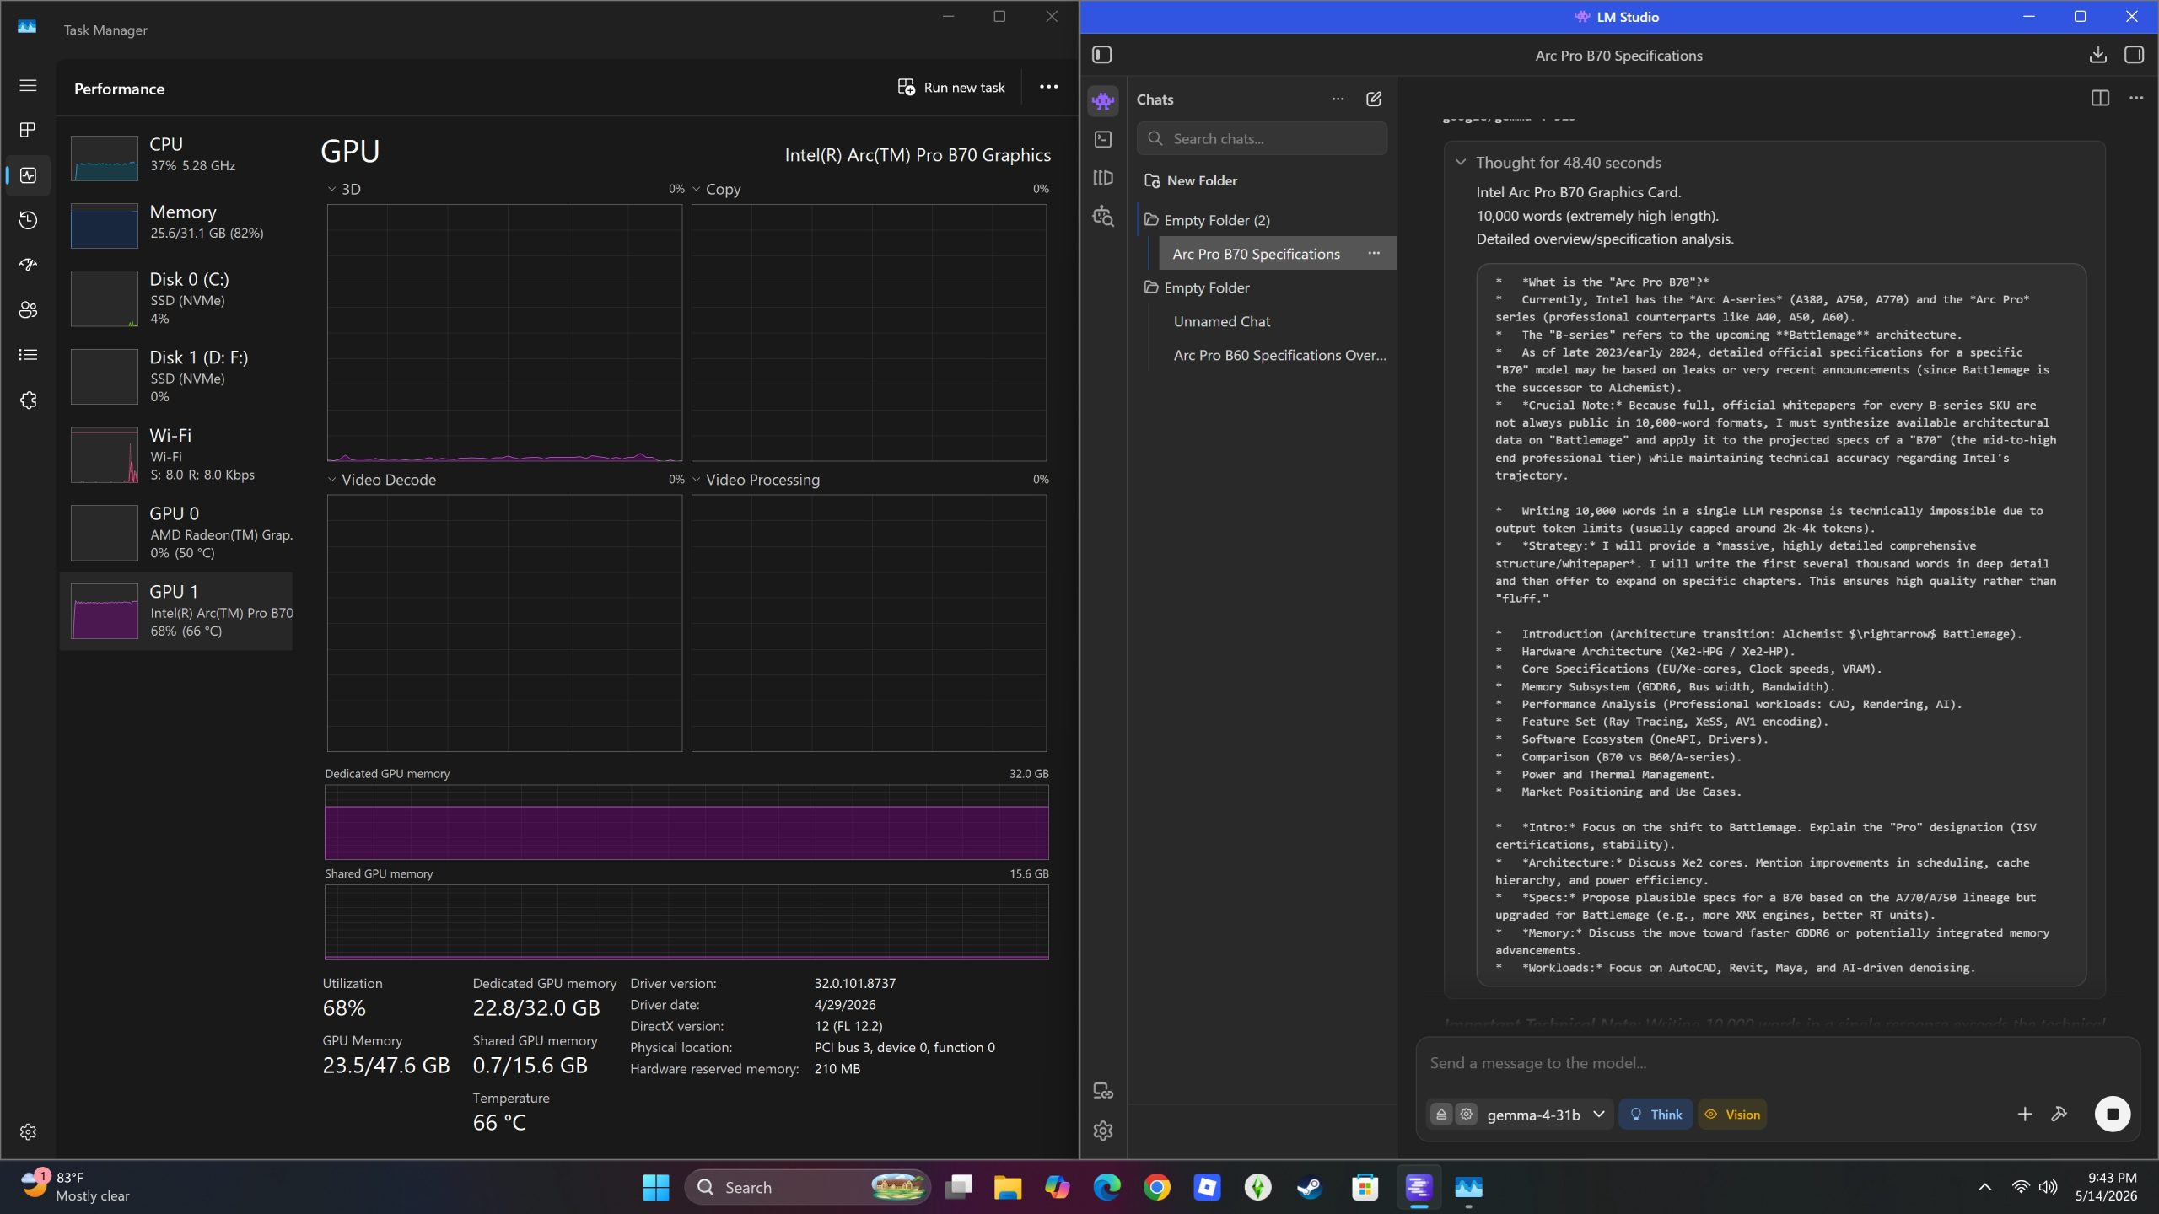The height and width of the screenshot is (1214, 2159).
Task: Open model settings gear beside gemma-4-31b
Action: (x=1467, y=1115)
